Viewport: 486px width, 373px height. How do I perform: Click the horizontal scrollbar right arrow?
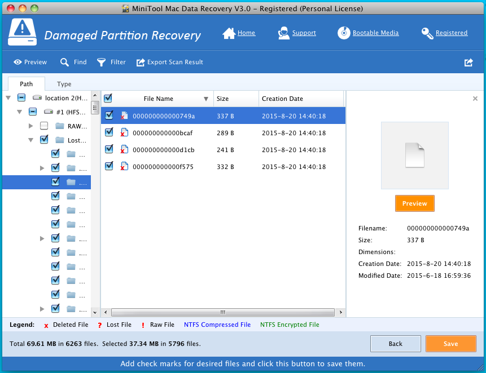click(x=340, y=312)
